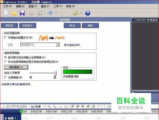Open the 工具(T) menu
Screen dimensions: 159x120
pyautogui.click(x=58, y=6)
